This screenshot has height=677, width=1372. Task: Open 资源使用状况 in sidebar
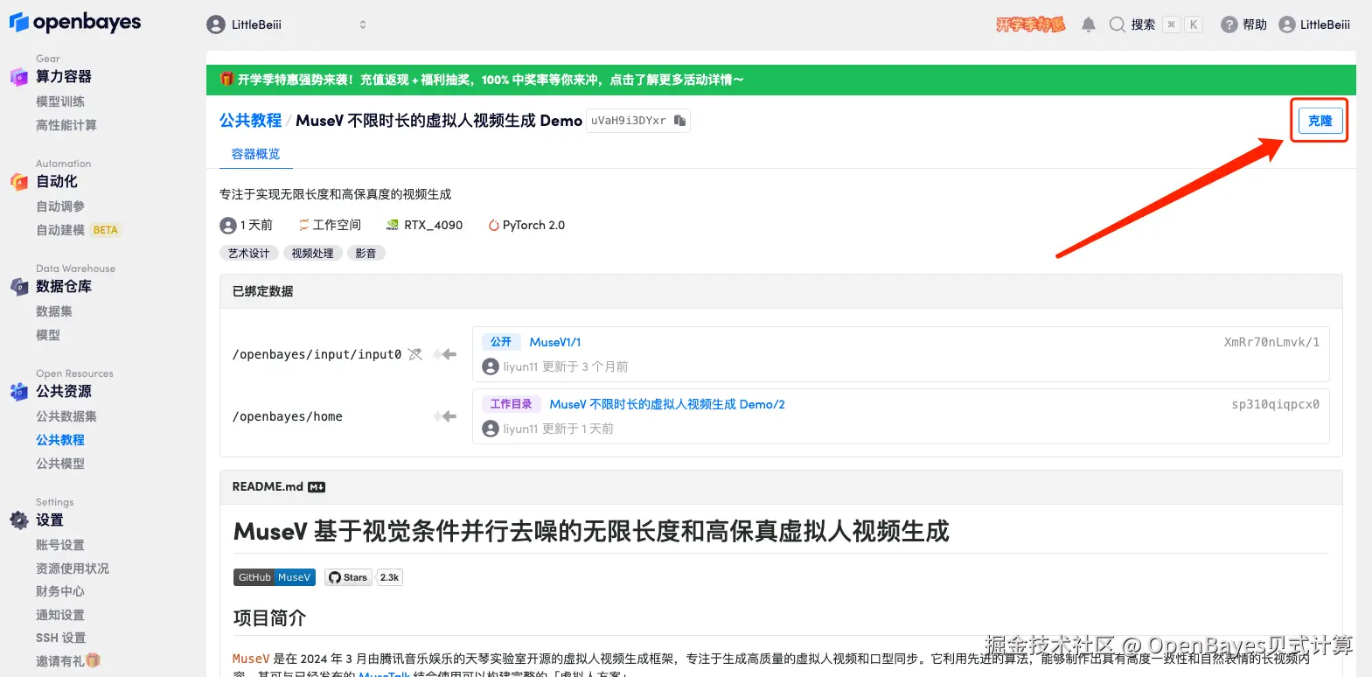tap(73, 569)
